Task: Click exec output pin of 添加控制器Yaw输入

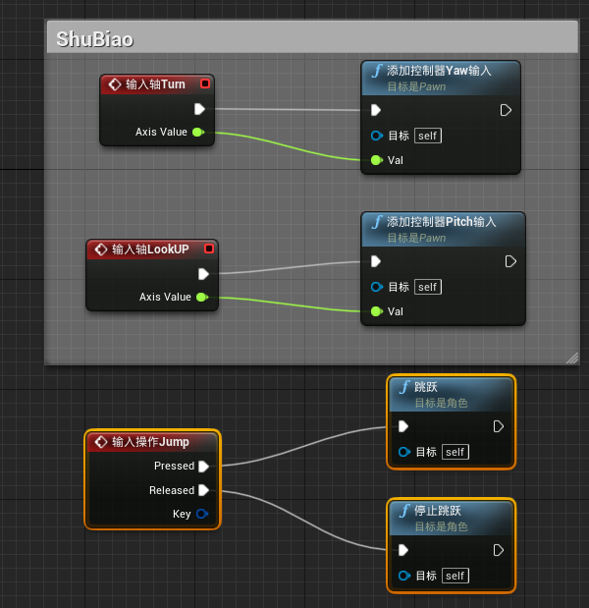Action: tap(506, 110)
